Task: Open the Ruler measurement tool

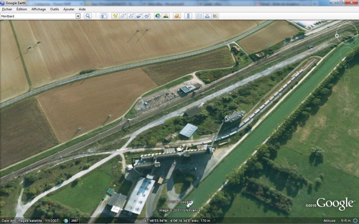Action: [188, 16]
